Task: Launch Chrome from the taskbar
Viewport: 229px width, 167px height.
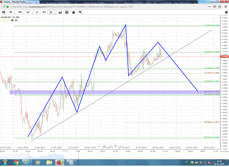Action: coord(16,163)
